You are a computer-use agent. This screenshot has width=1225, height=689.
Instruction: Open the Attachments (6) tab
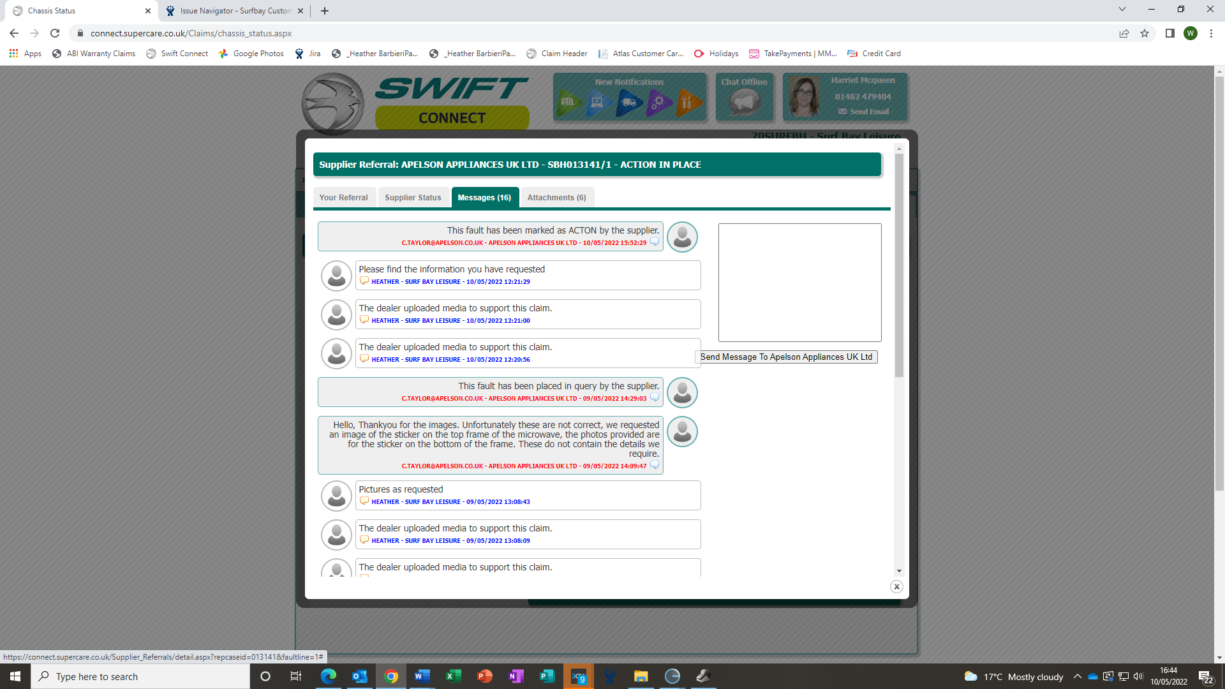pyautogui.click(x=556, y=198)
